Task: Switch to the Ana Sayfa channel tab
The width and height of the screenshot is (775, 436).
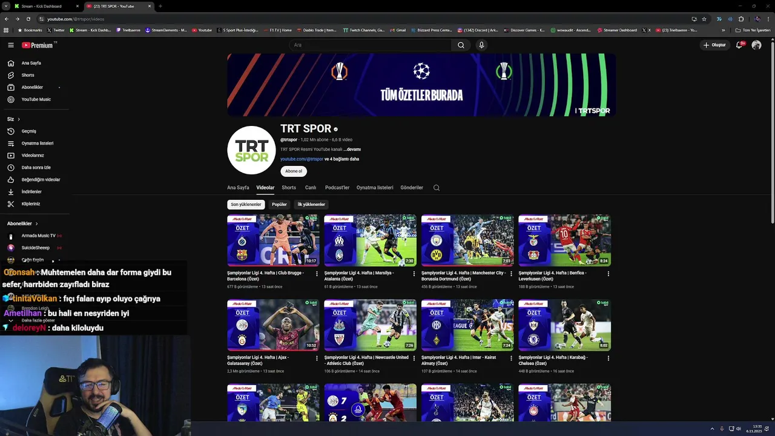Action: [238, 188]
